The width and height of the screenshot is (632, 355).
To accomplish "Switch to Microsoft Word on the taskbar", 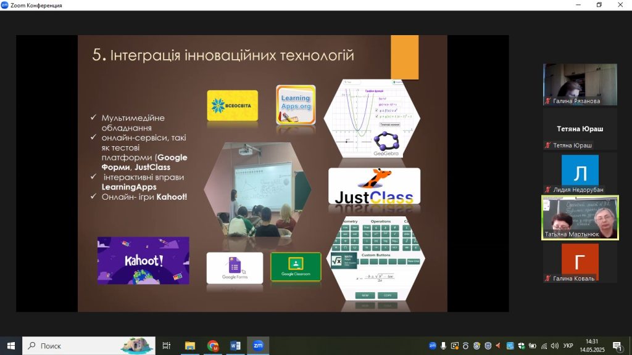I will (x=235, y=346).
